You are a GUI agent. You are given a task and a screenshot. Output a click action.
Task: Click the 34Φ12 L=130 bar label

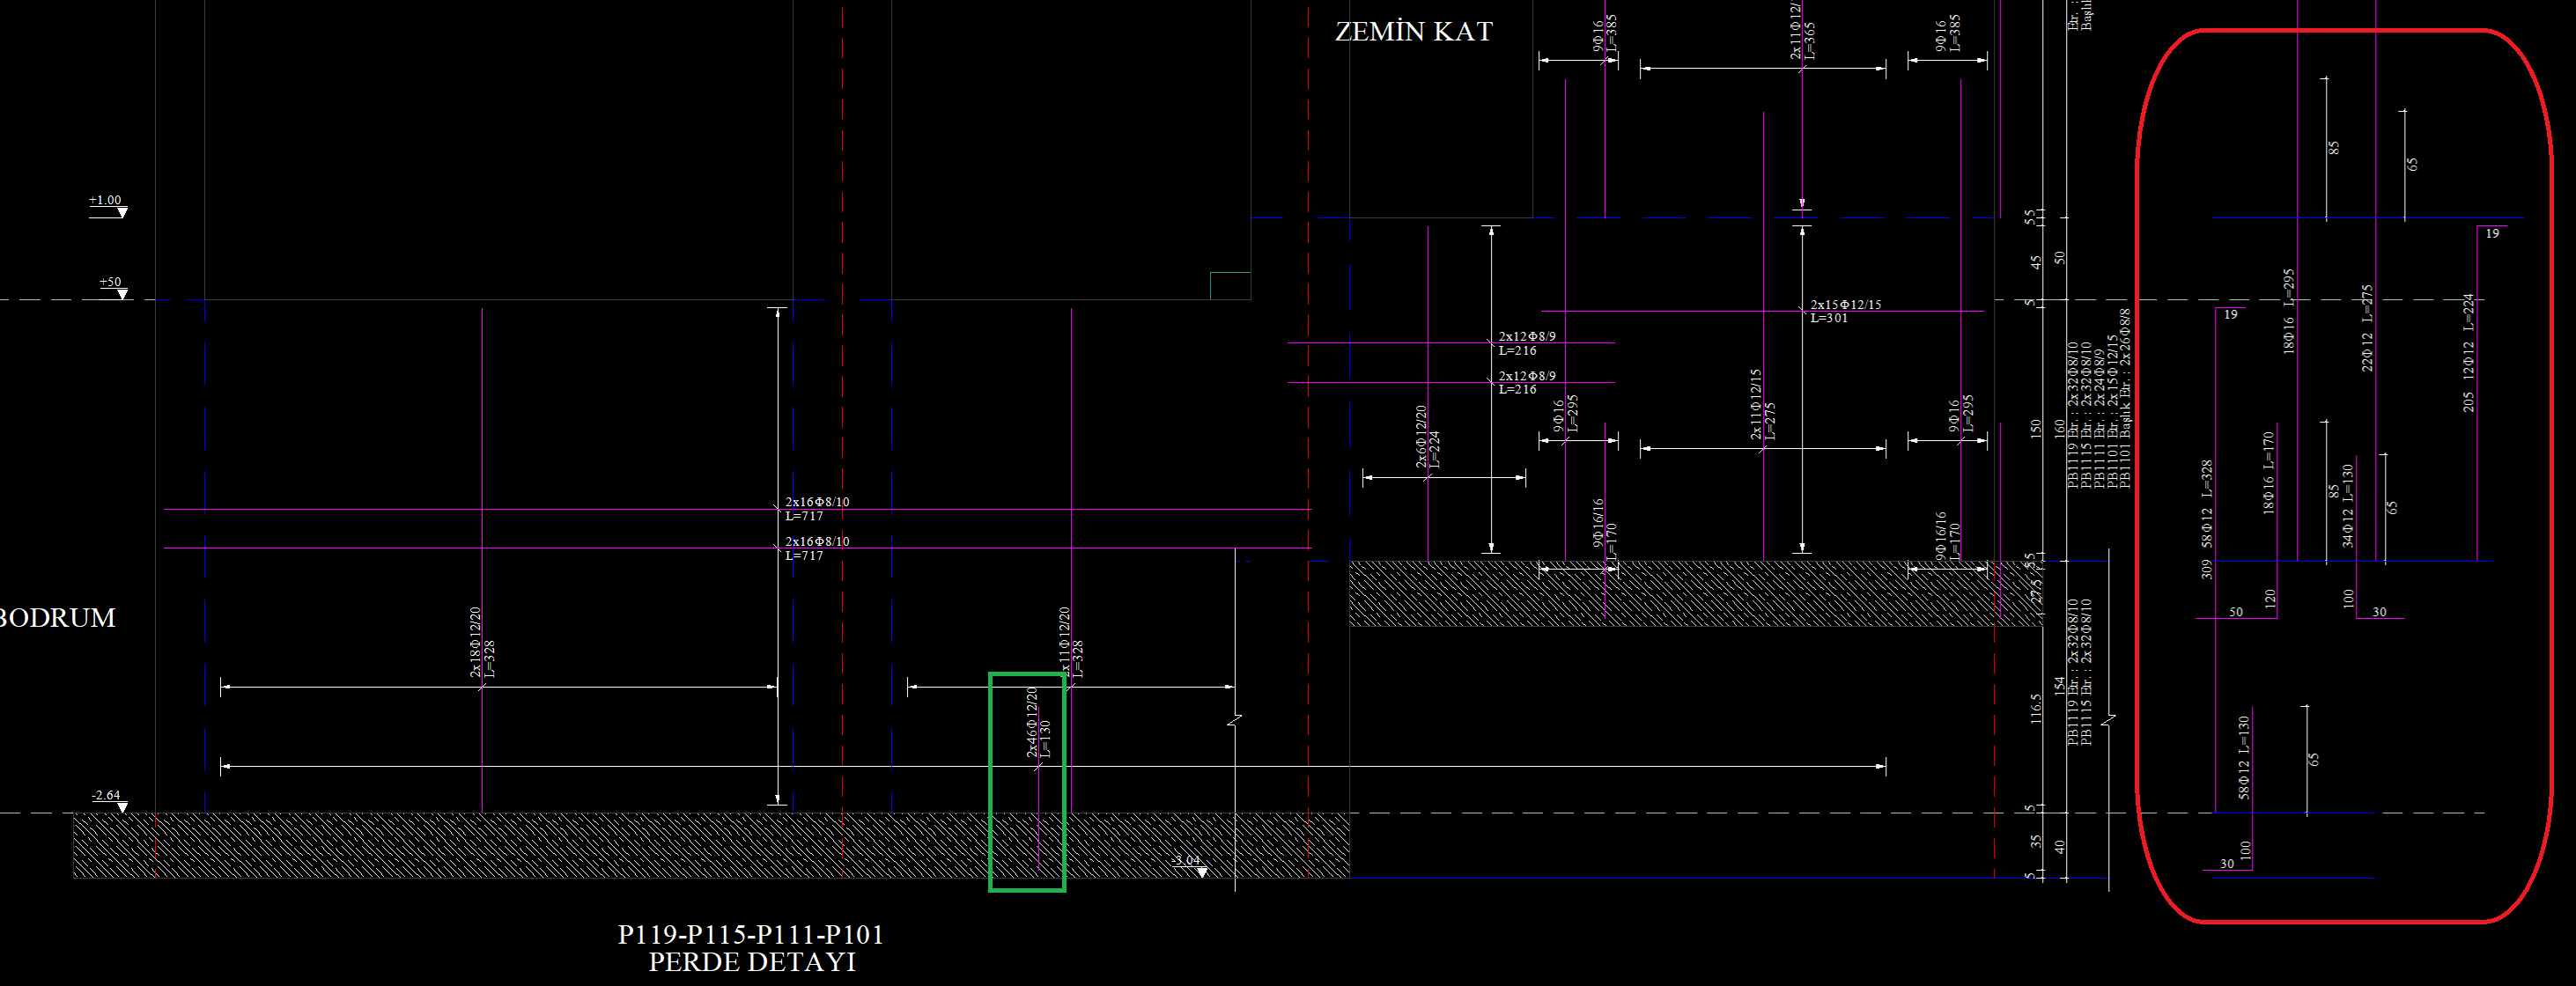2347,505
